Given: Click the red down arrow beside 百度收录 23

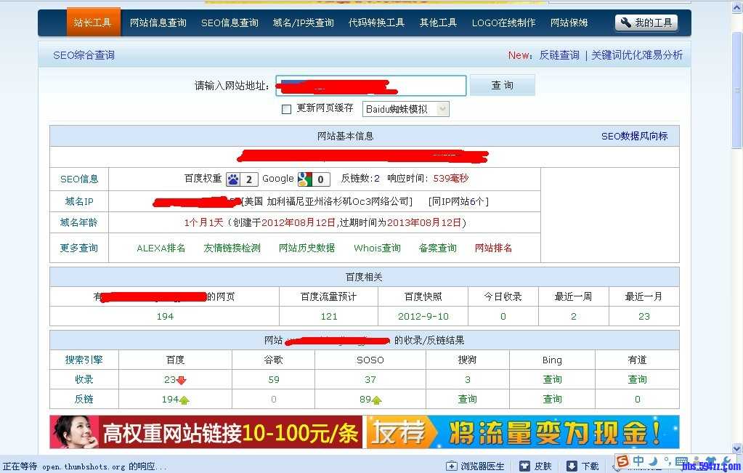Looking at the screenshot, I should pos(181,379).
